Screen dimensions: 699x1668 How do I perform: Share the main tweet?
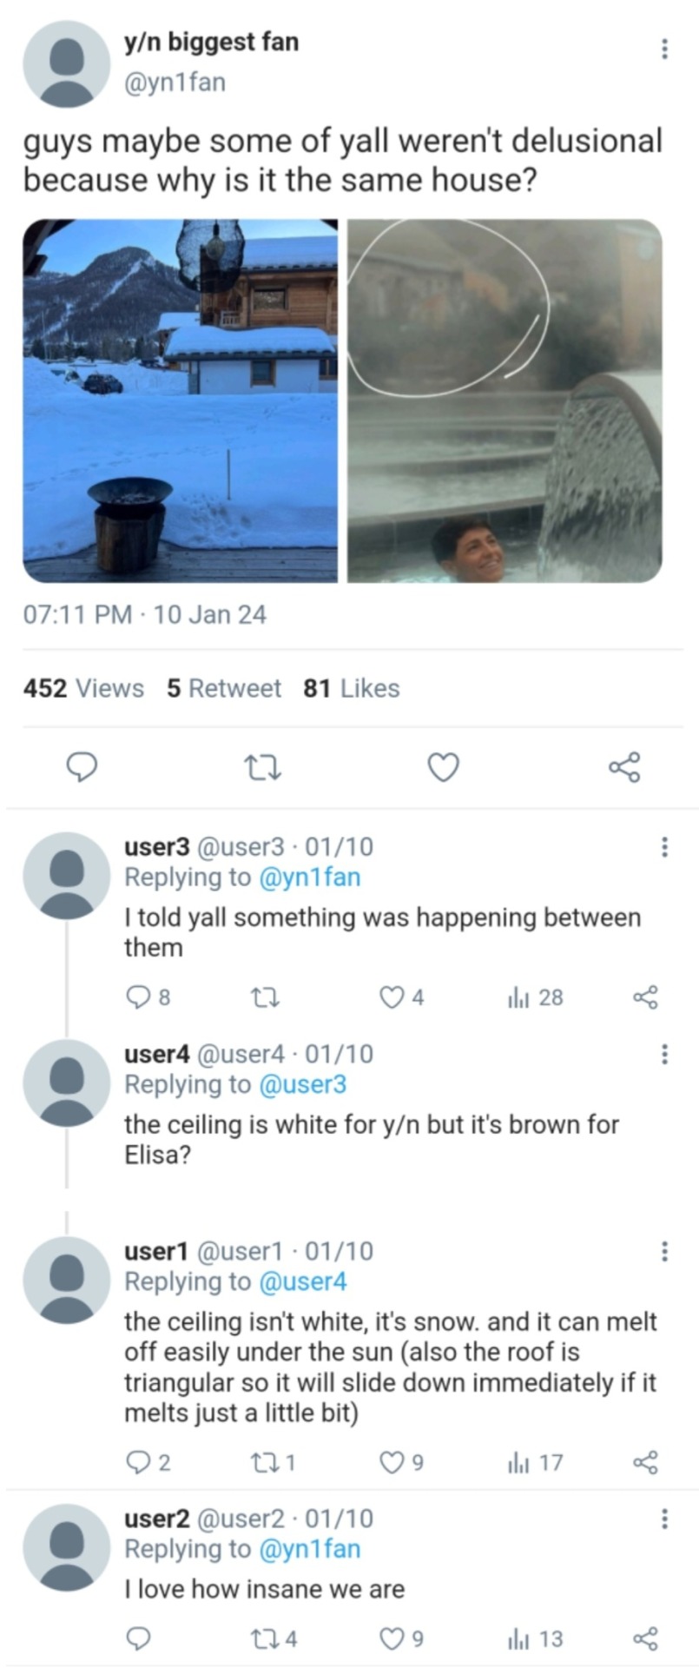pyautogui.click(x=624, y=767)
